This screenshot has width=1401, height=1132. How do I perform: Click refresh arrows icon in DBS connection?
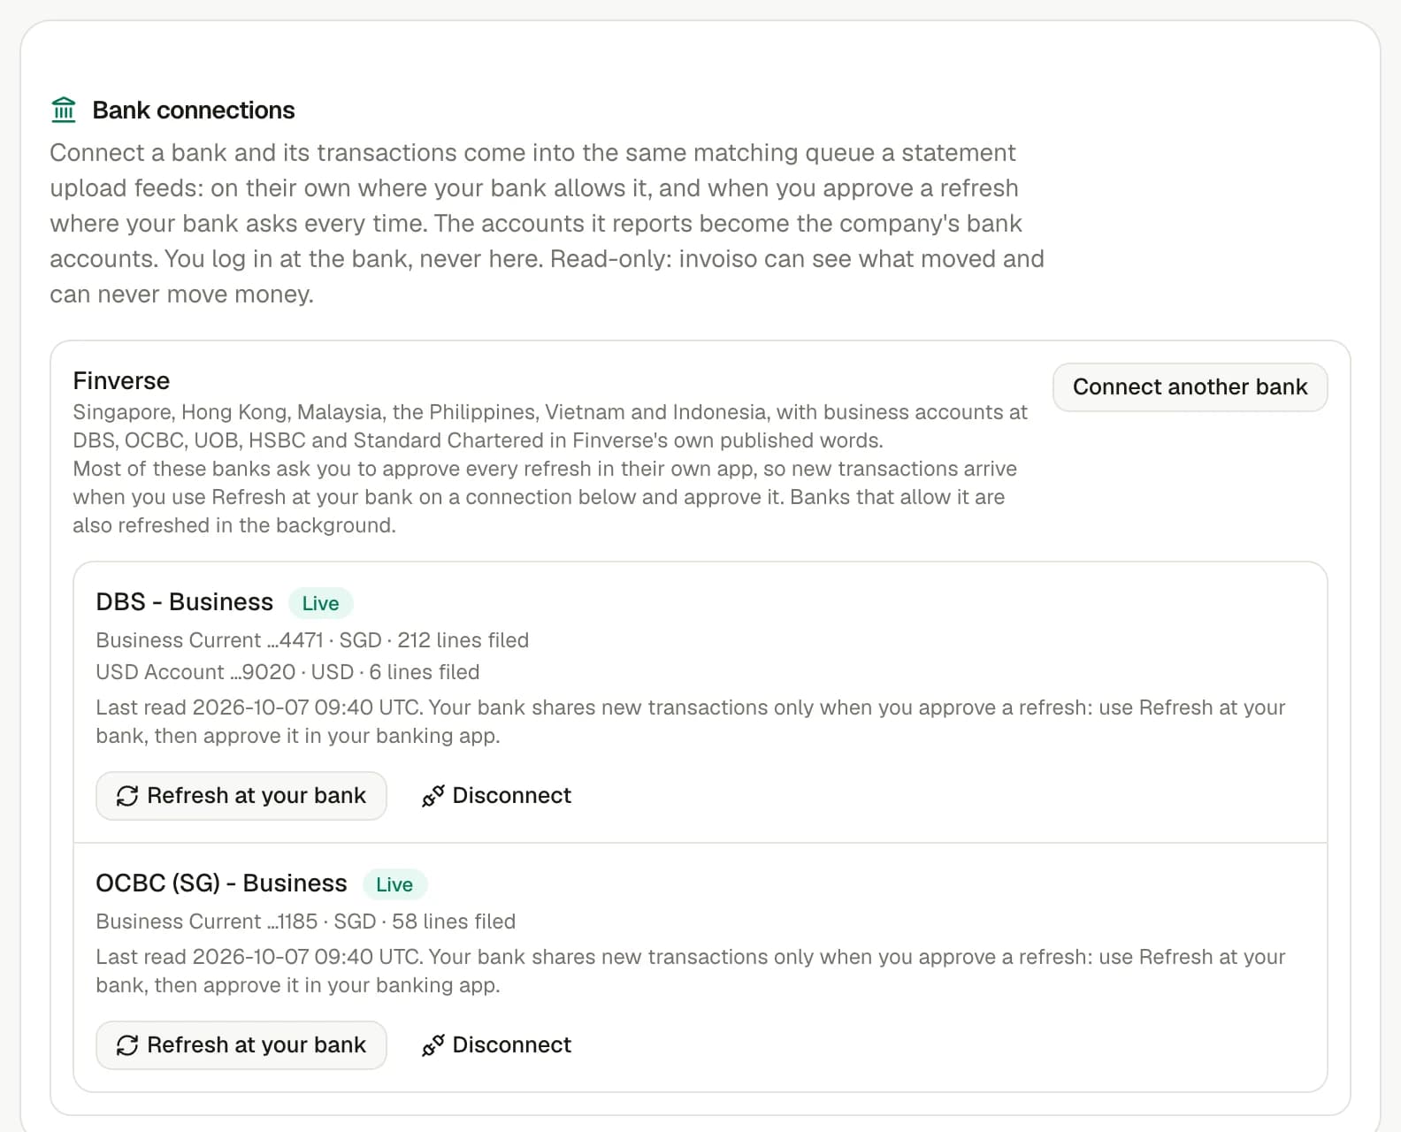click(127, 796)
